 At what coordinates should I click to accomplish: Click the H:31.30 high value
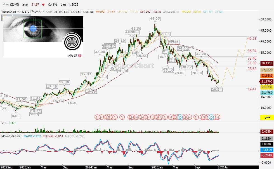[64, 12]
